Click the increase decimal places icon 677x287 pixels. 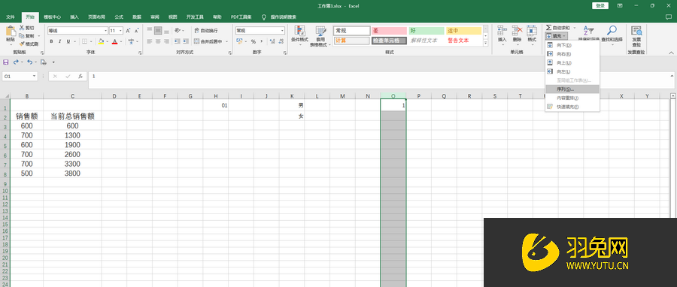click(272, 42)
